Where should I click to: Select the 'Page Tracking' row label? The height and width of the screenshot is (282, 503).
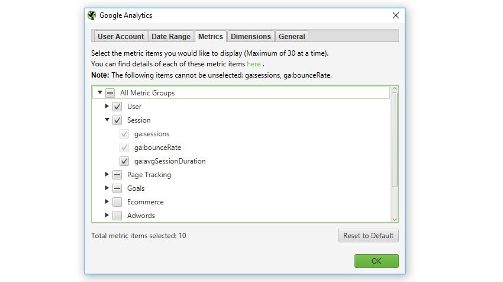pos(149,175)
